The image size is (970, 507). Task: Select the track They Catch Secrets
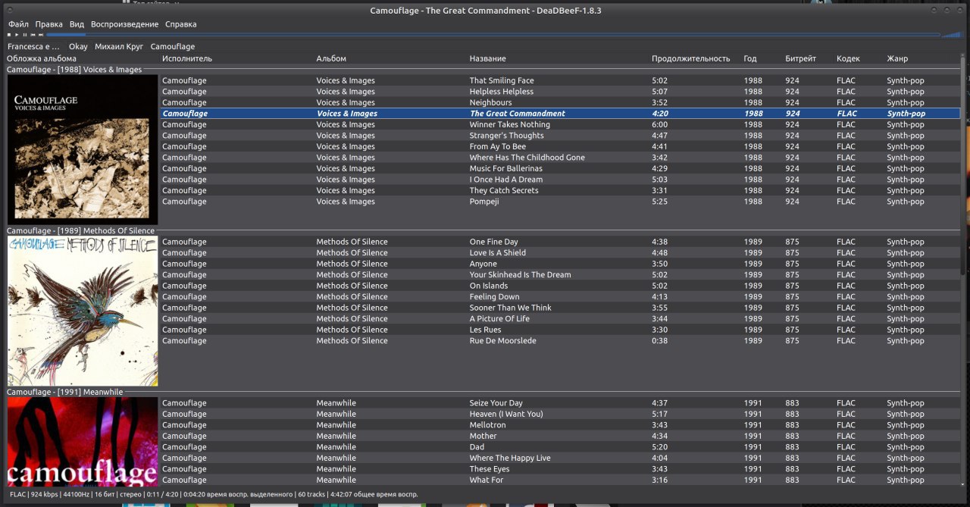(x=560, y=190)
